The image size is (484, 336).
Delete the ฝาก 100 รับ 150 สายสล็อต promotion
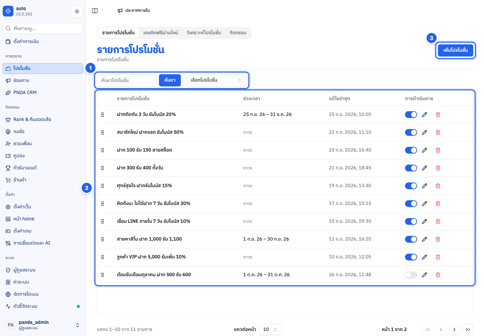(438, 150)
